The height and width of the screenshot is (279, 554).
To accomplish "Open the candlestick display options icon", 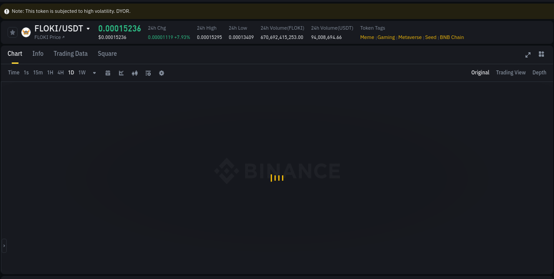I will tap(135, 73).
